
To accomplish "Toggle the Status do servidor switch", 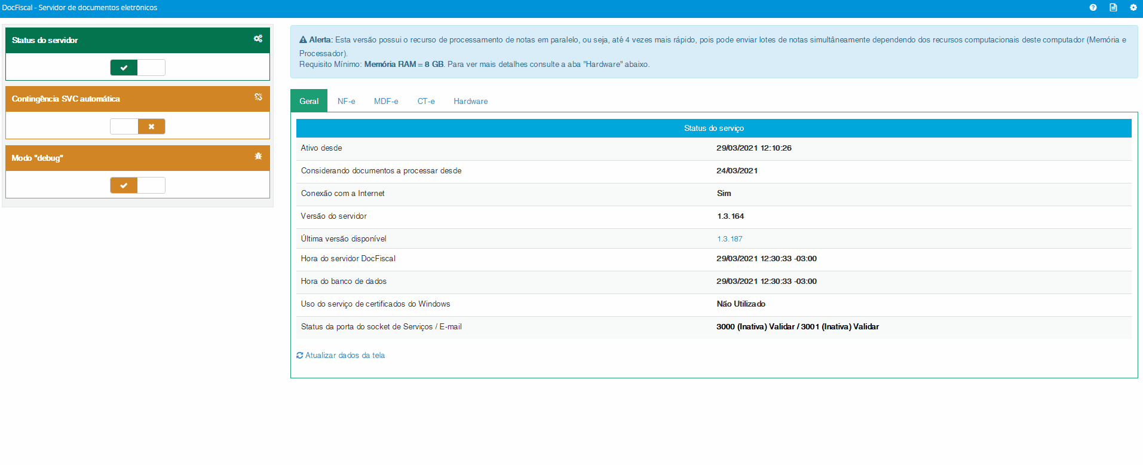I will pos(137,68).
